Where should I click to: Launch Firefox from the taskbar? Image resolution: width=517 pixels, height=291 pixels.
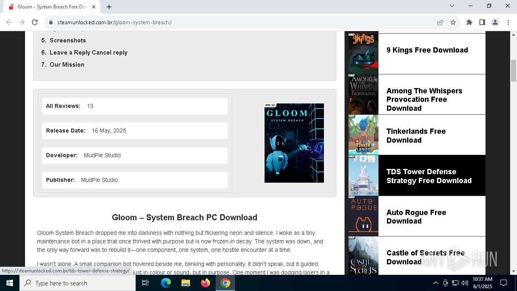click(206, 283)
